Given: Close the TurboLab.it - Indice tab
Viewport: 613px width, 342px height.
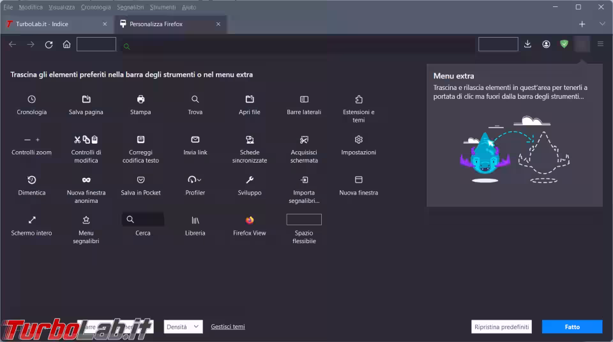Looking at the screenshot, I should point(105,24).
